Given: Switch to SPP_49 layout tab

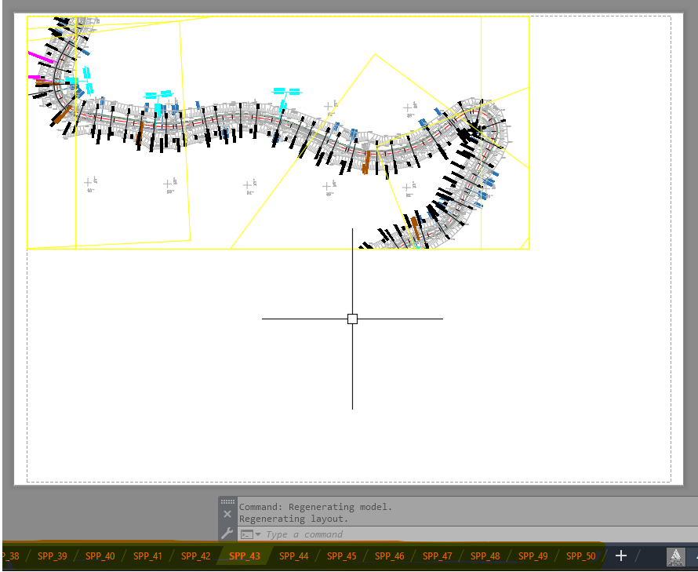Looking at the screenshot, I should point(533,556).
